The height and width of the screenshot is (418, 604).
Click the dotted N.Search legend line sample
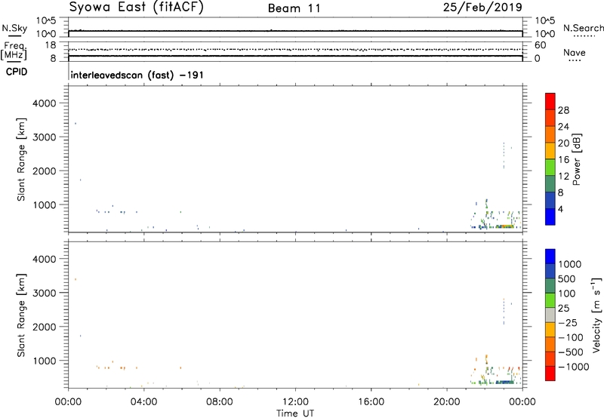coord(584,36)
